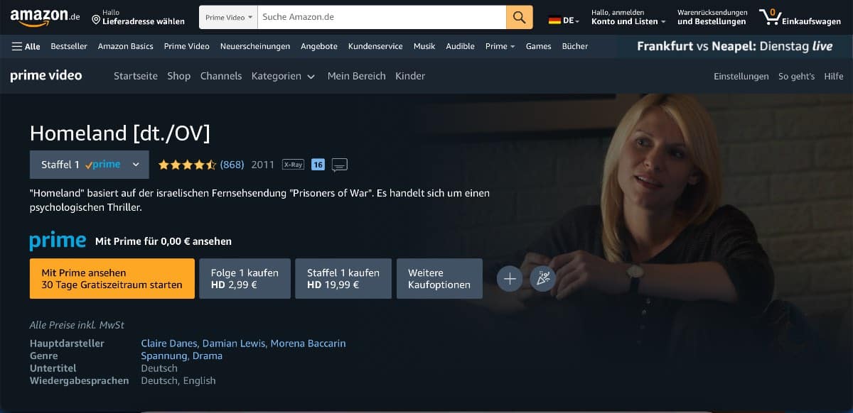This screenshot has height=413, width=853.
Task: Open Musik in the nav bar
Action: tap(424, 46)
